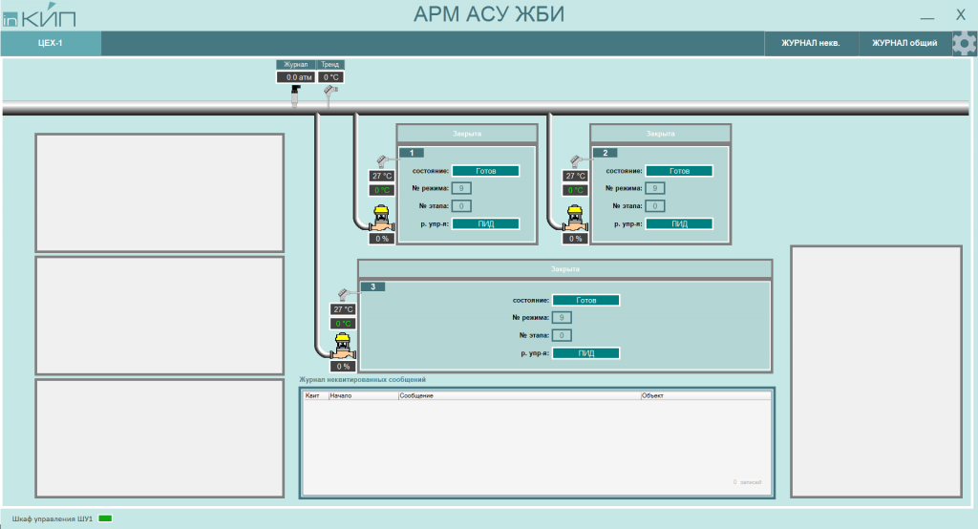Click the Квит column header
978x529 pixels.
point(315,395)
